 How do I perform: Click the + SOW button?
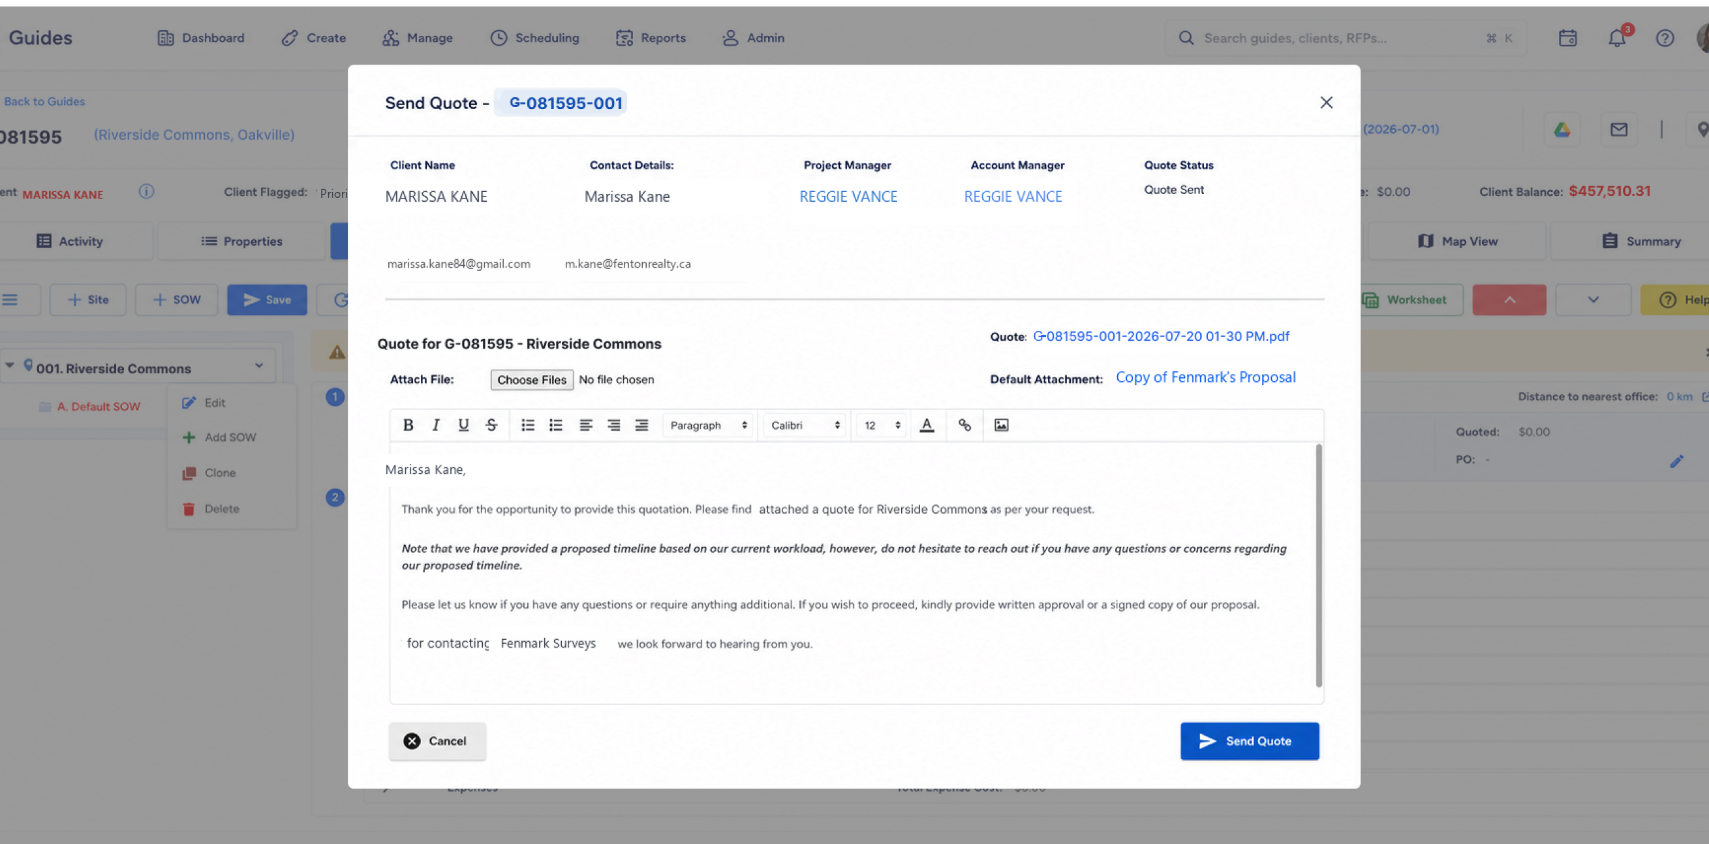[176, 300]
